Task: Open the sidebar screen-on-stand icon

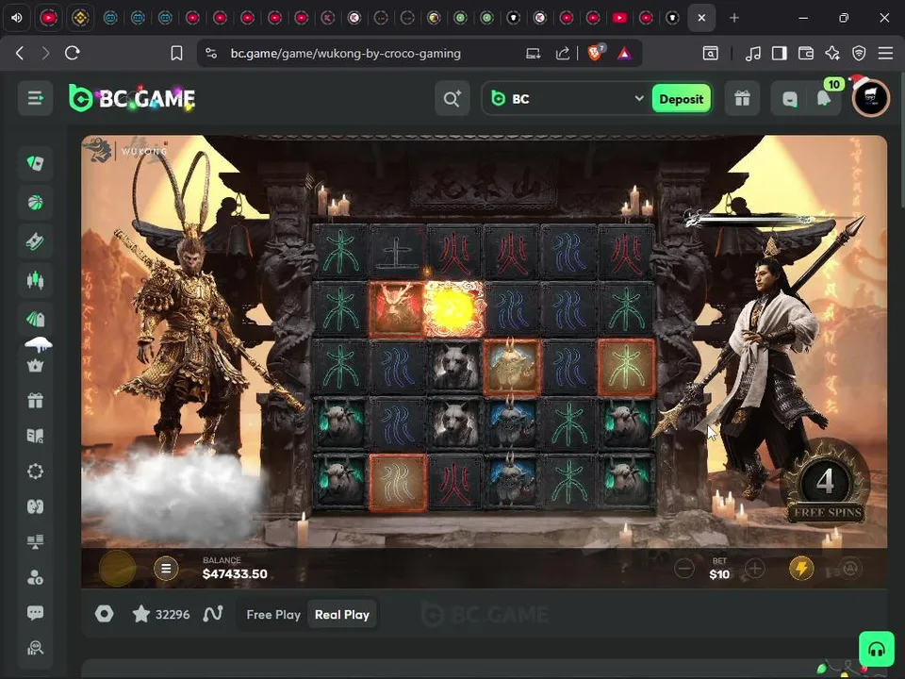Action: [x=35, y=541]
